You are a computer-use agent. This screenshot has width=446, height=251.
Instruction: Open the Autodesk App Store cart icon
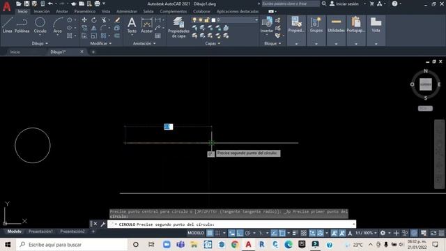(x=371, y=3)
